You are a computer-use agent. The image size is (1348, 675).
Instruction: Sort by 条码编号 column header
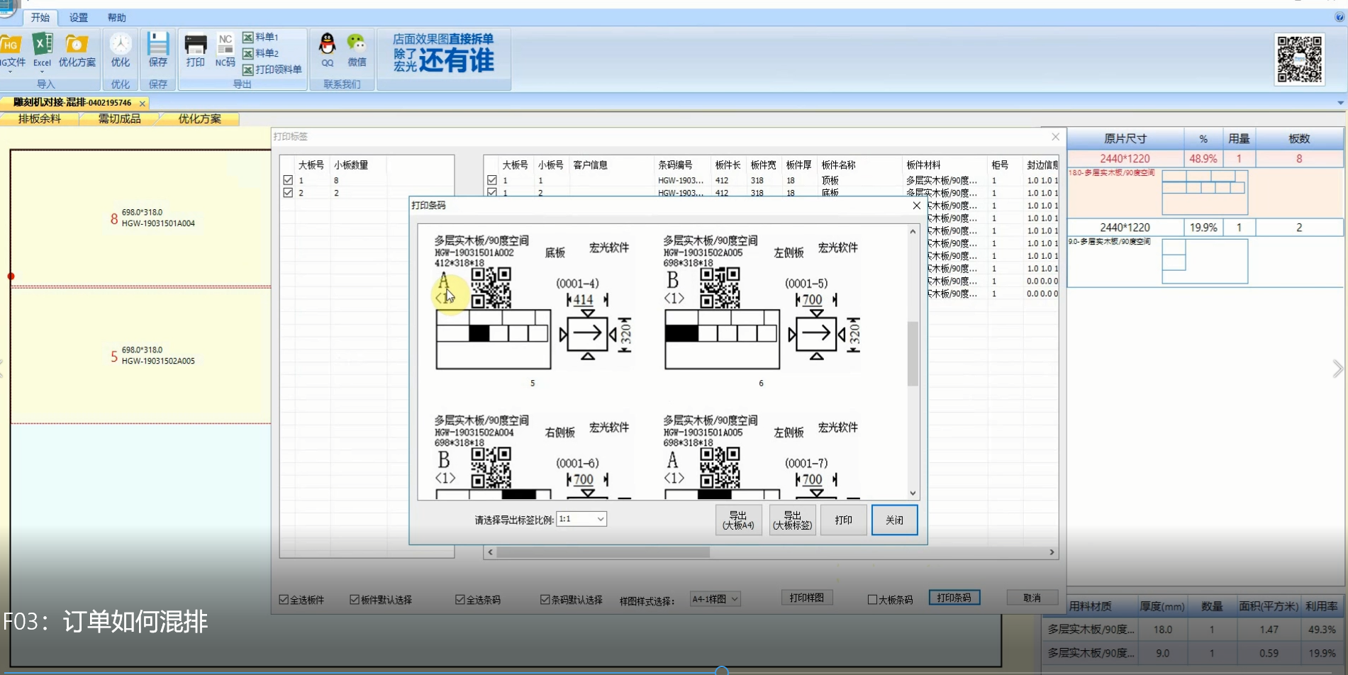674,165
